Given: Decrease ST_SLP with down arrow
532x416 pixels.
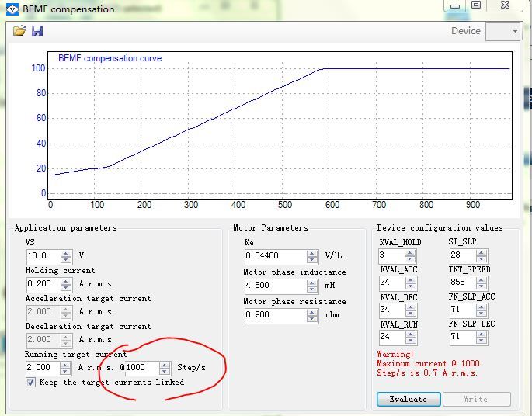Looking at the screenshot, I should point(481,259).
